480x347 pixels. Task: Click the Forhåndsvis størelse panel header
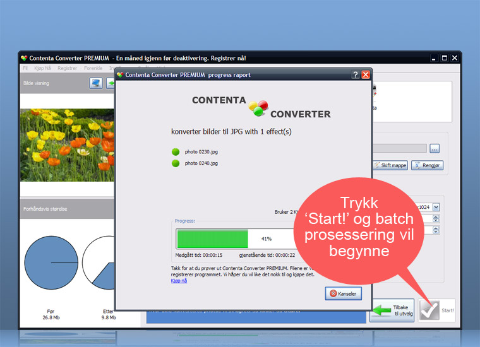coord(67,209)
